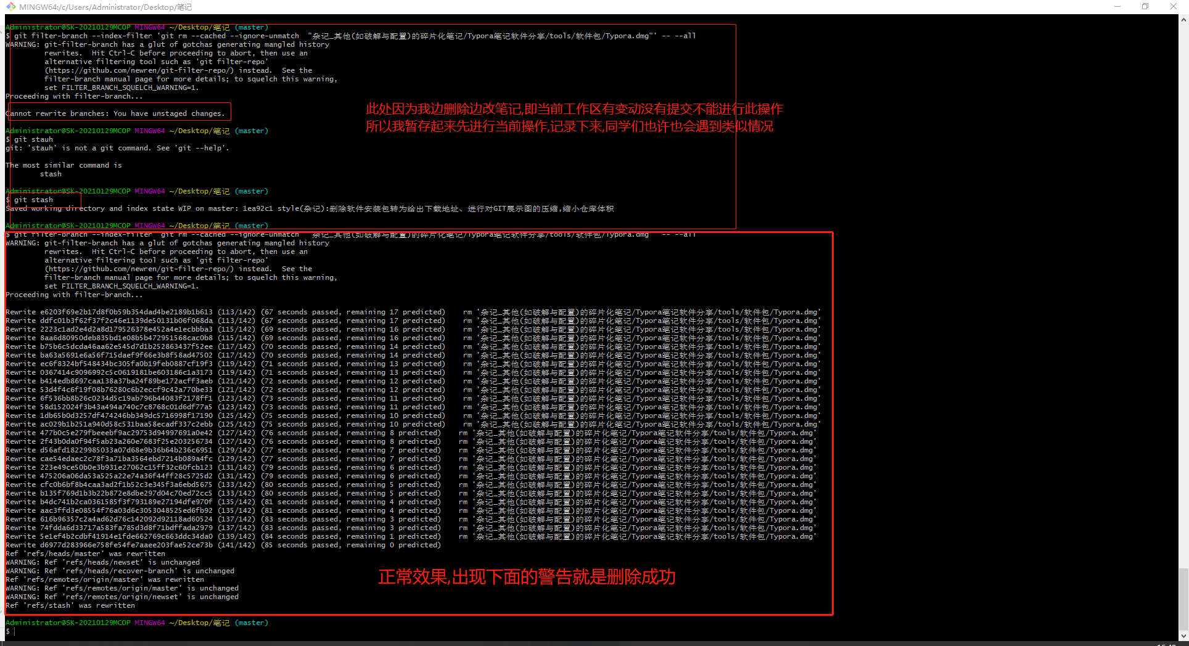Restore down the MINGW64 terminal window
The image size is (1189, 646).
point(1145,7)
